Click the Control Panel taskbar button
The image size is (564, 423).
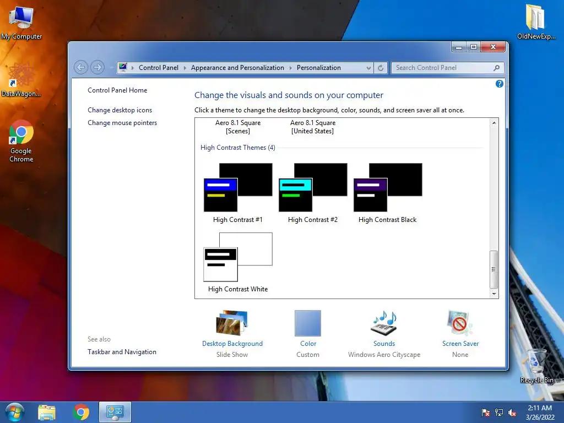115,412
